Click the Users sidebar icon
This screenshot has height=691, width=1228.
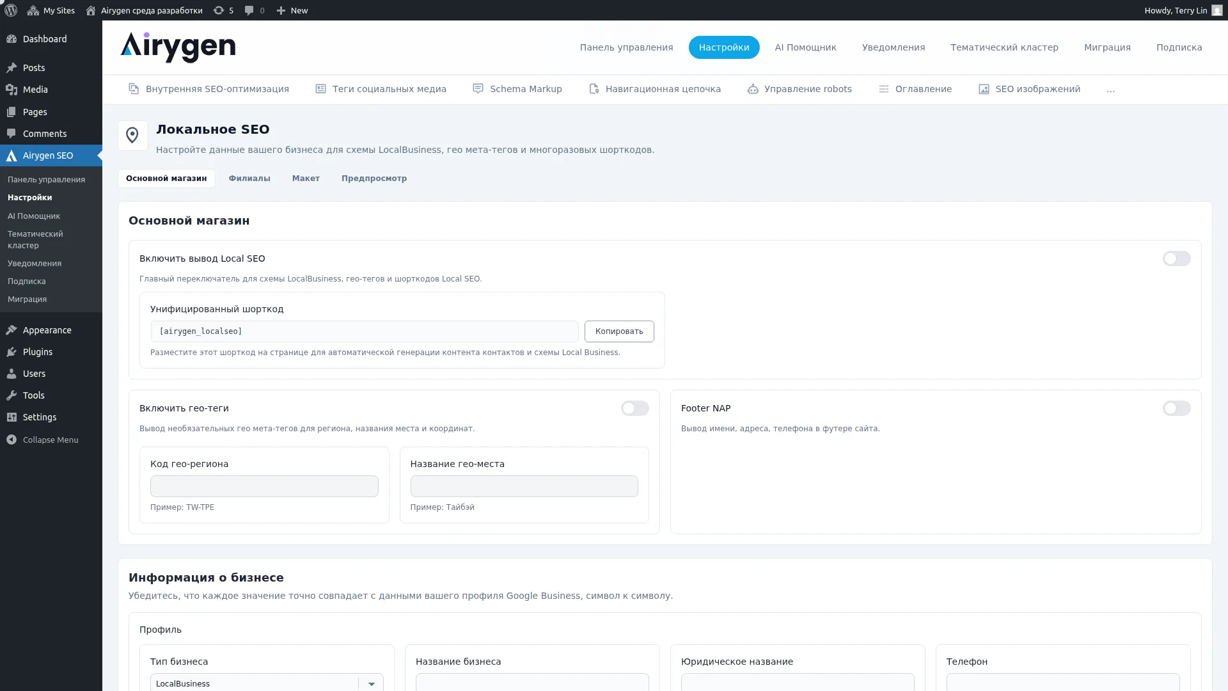coord(12,374)
